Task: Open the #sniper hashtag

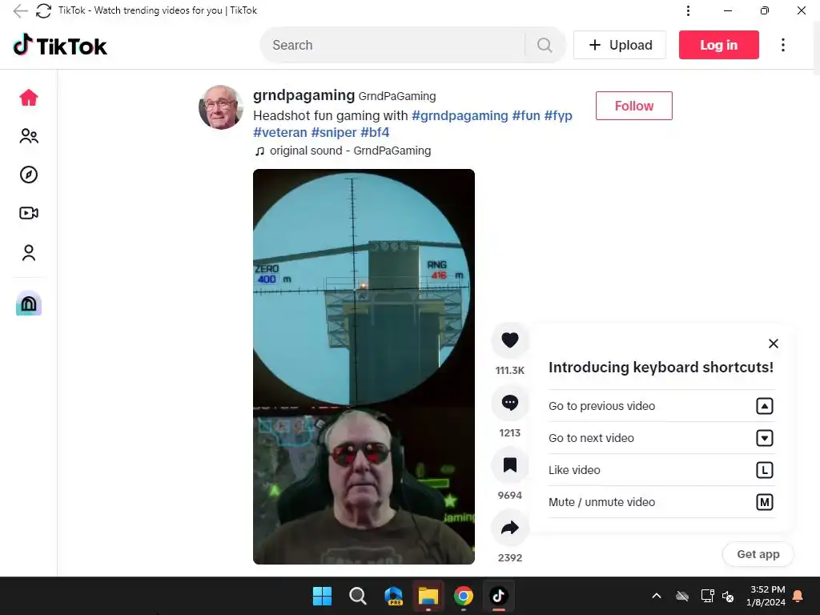Action: click(334, 132)
